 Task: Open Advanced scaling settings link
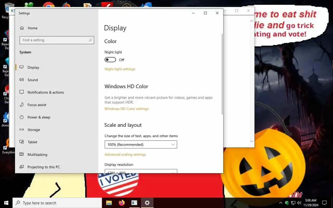[x=125, y=154]
